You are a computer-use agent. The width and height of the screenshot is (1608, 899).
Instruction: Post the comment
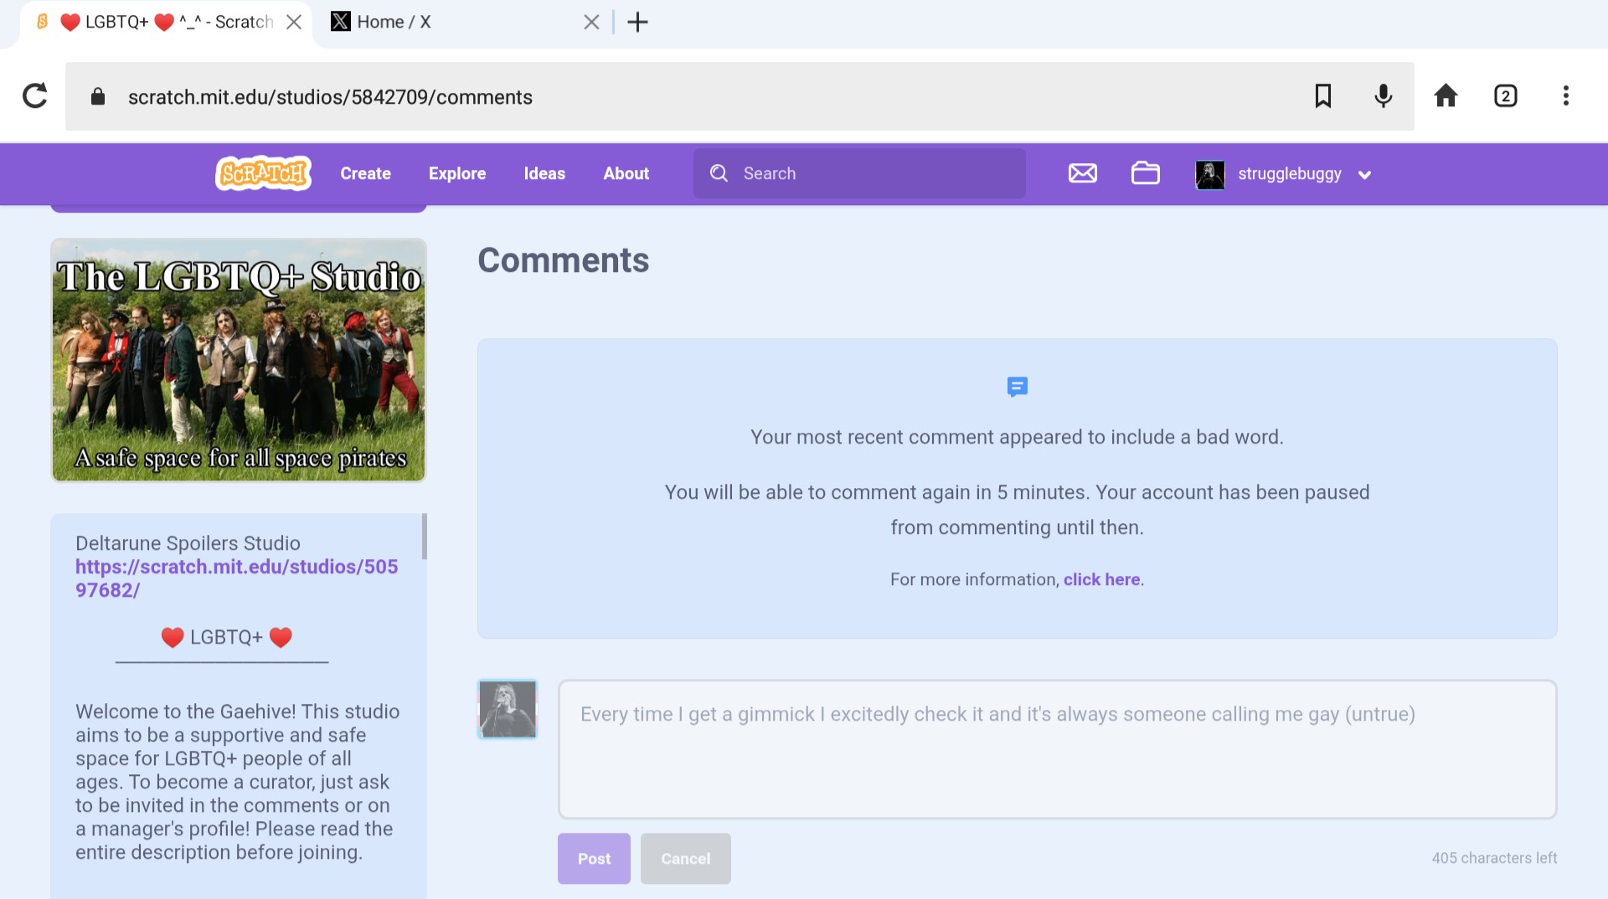coord(594,858)
